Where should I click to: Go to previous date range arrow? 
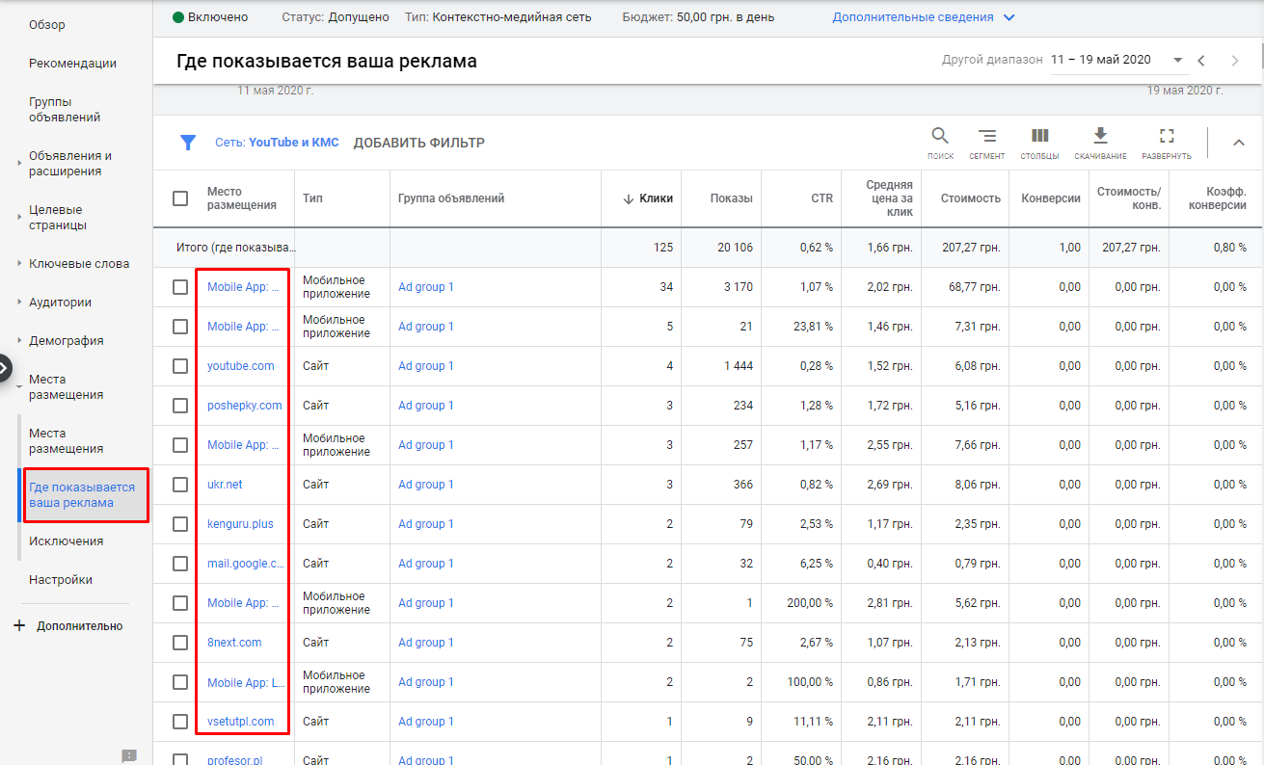pos(1201,61)
